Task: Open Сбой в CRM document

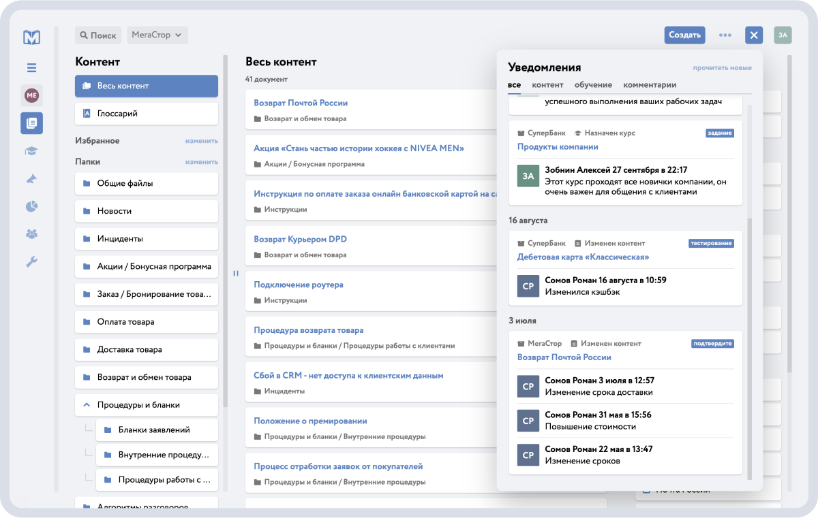Action: pyautogui.click(x=348, y=375)
